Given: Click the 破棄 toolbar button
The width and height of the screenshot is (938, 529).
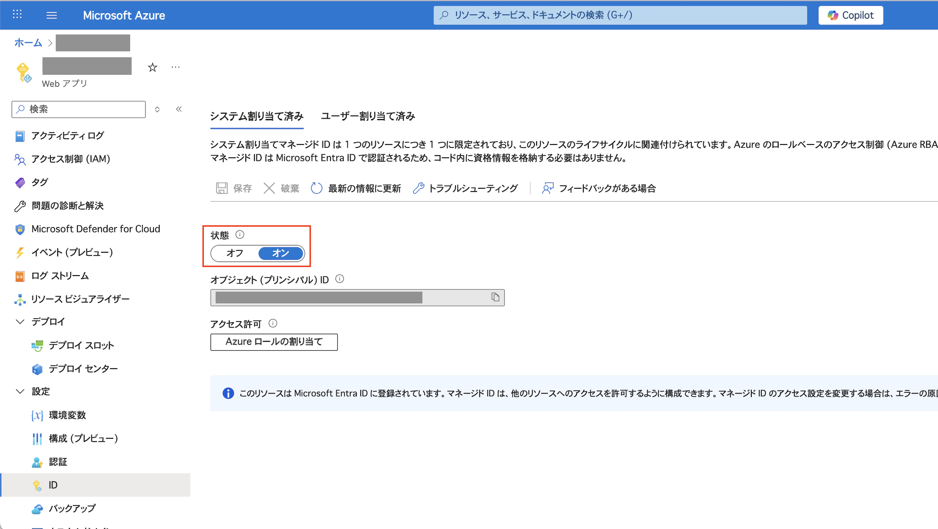Looking at the screenshot, I should 281,189.
